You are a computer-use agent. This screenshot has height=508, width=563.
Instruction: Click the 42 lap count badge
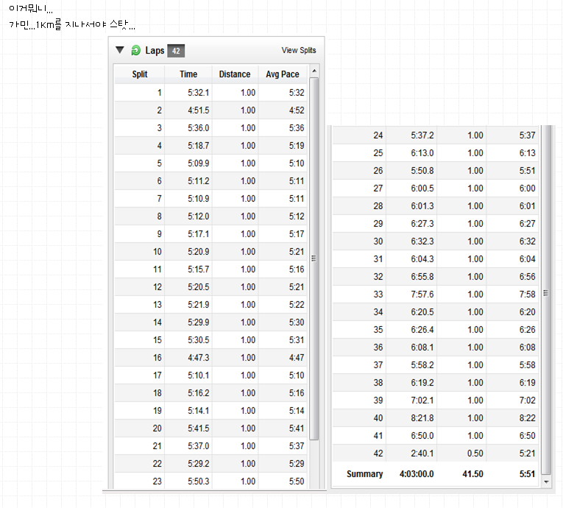(176, 51)
